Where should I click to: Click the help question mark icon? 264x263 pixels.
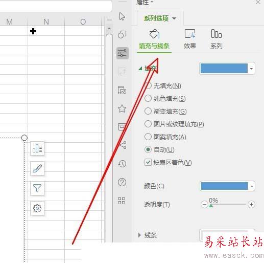click(122, 182)
